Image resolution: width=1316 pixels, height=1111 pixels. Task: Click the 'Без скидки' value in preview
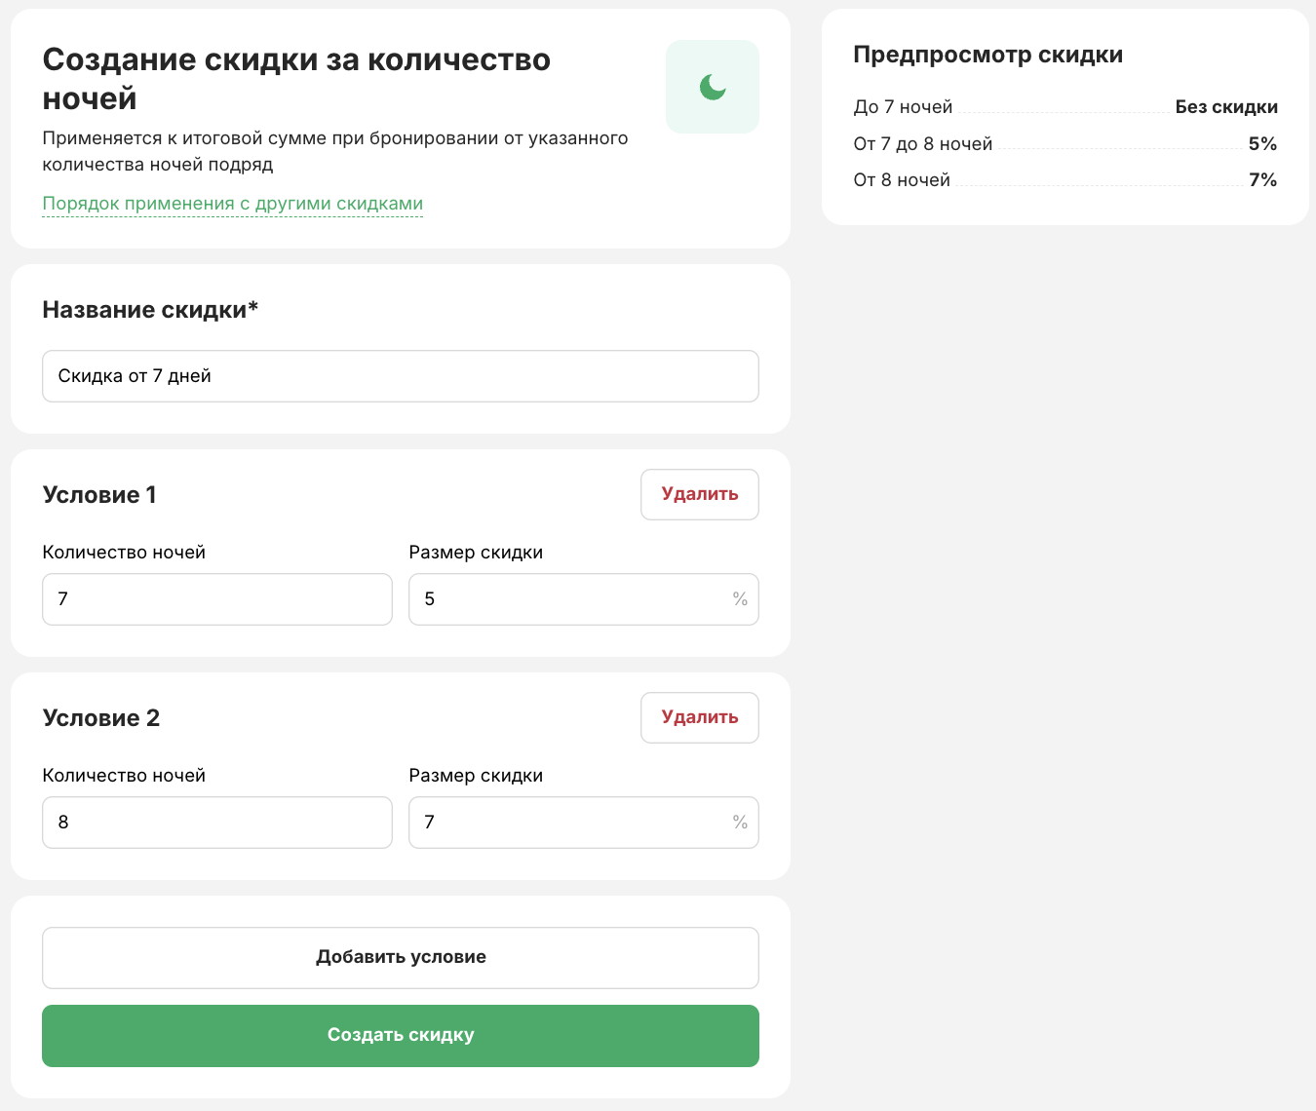pos(1226,107)
